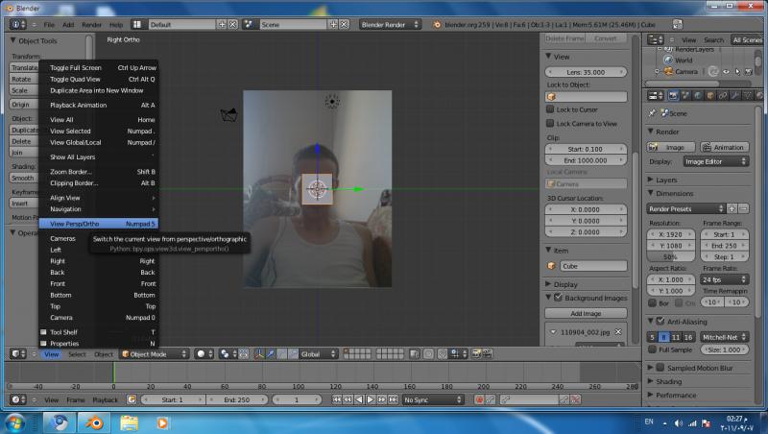Add a new screen layout with plus
Screen dimensions: 768x434
coord(222,24)
